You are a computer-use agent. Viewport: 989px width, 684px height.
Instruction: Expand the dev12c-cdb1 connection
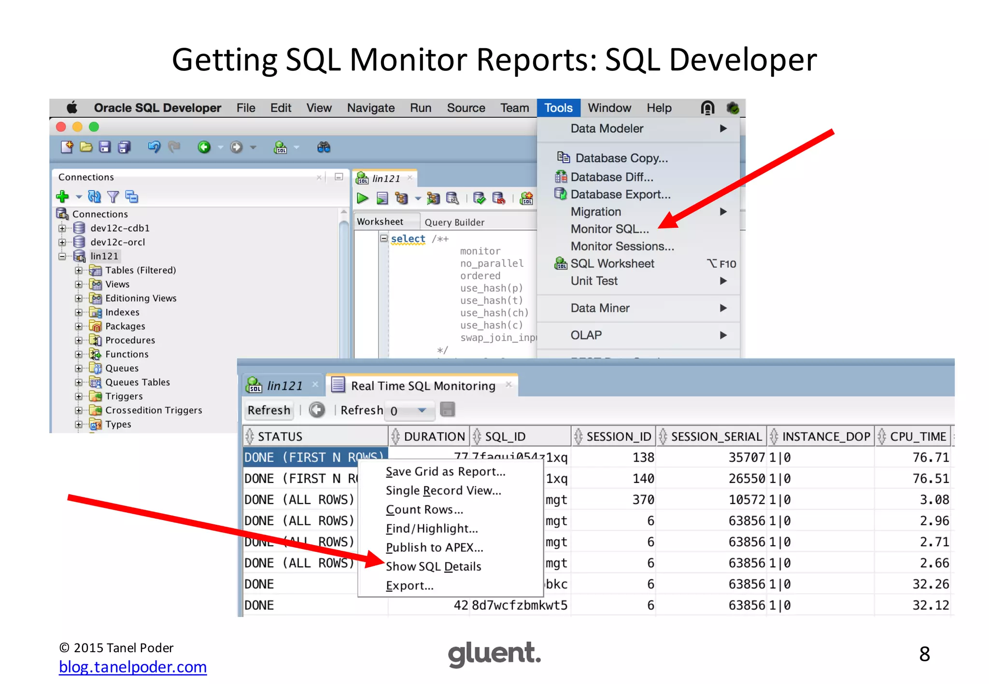[62, 228]
